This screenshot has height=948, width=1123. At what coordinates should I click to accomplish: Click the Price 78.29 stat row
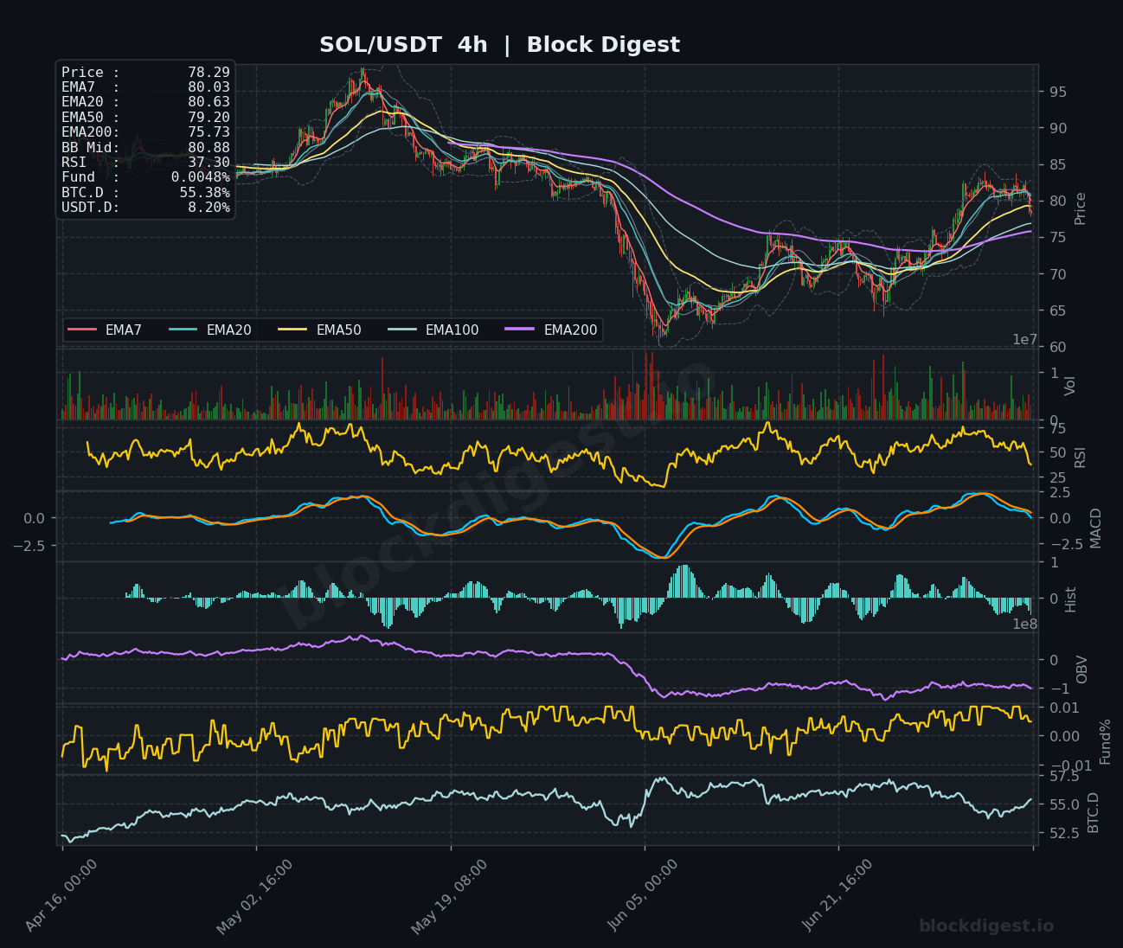(145, 73)
